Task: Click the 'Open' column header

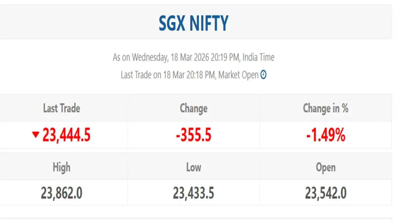Action: (x=326, y=167)
